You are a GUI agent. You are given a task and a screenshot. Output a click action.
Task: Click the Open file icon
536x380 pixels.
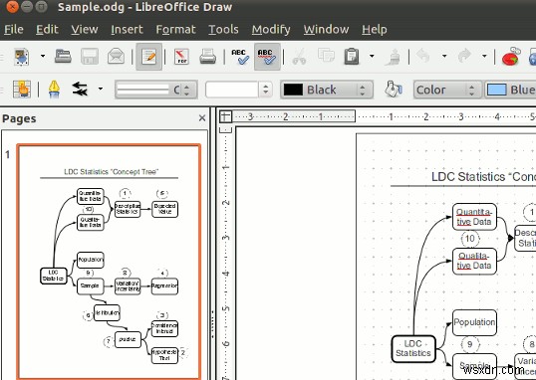[x=63, y=57]
